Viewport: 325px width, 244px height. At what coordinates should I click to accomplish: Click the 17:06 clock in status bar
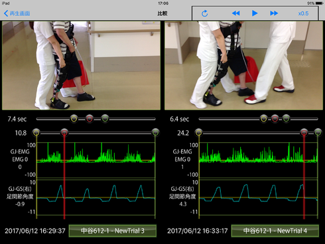tap(163, 3)
